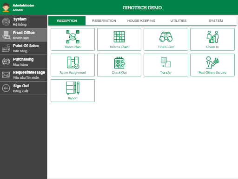The width and height of the screenshot is (238, 179).
Task: Click the Transfer icon
Action: coord(165,62)
